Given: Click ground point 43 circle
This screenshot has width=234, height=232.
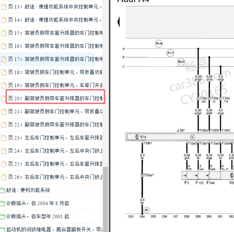Looking at the screenshot, I should click(146, 210).
